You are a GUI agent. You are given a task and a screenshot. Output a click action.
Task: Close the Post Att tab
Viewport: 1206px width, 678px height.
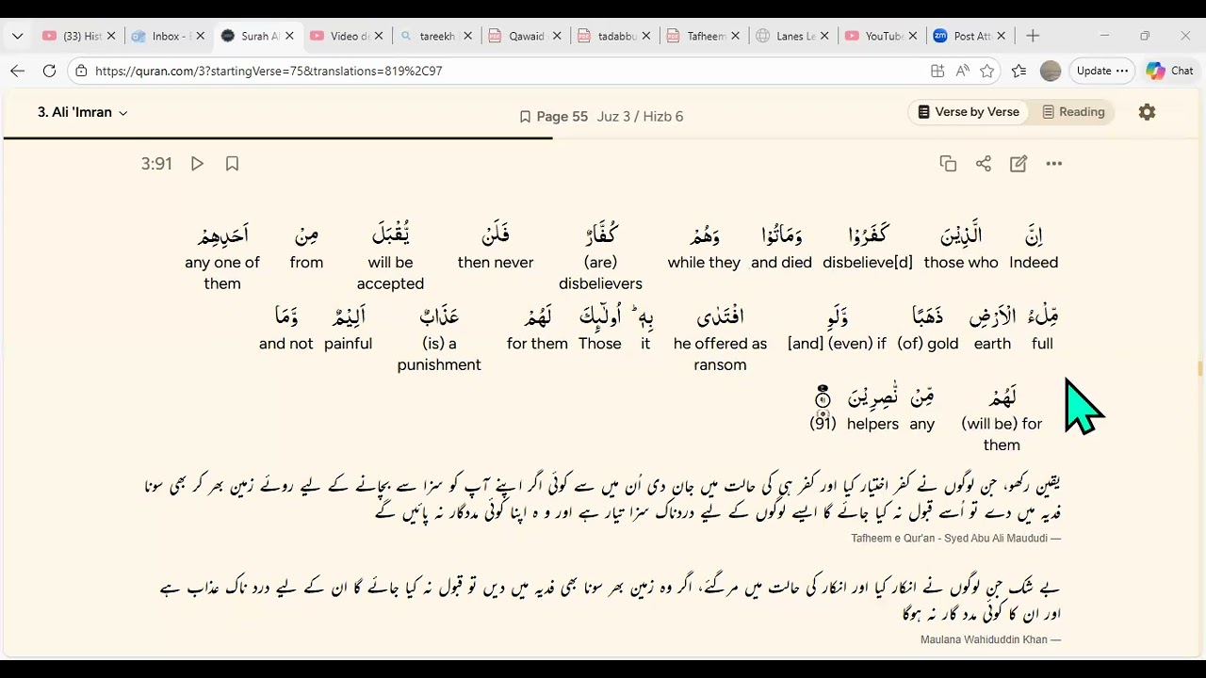[1002, 36]
